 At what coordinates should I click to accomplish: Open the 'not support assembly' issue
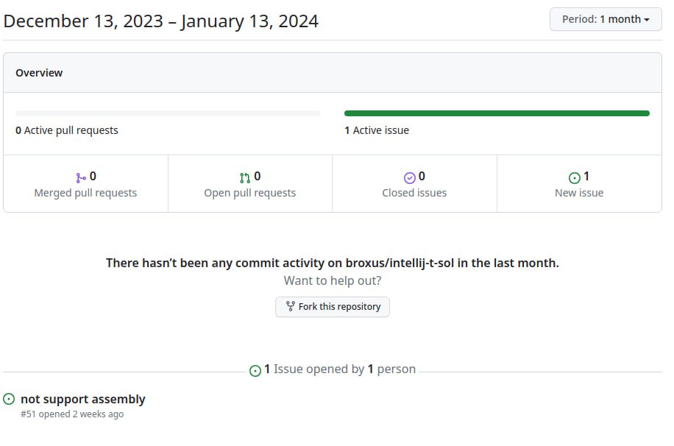tap(83, 399)
